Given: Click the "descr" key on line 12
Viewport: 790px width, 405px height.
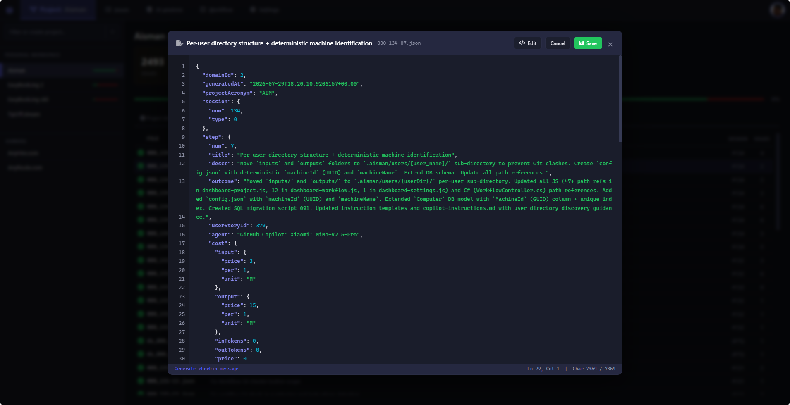Looking at the screenshot, I should [x=220, y=164].
